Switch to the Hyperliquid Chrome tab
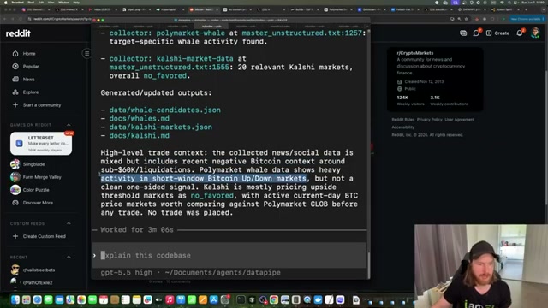The width and height of the screenshot is (548, 308). point(169,9)
